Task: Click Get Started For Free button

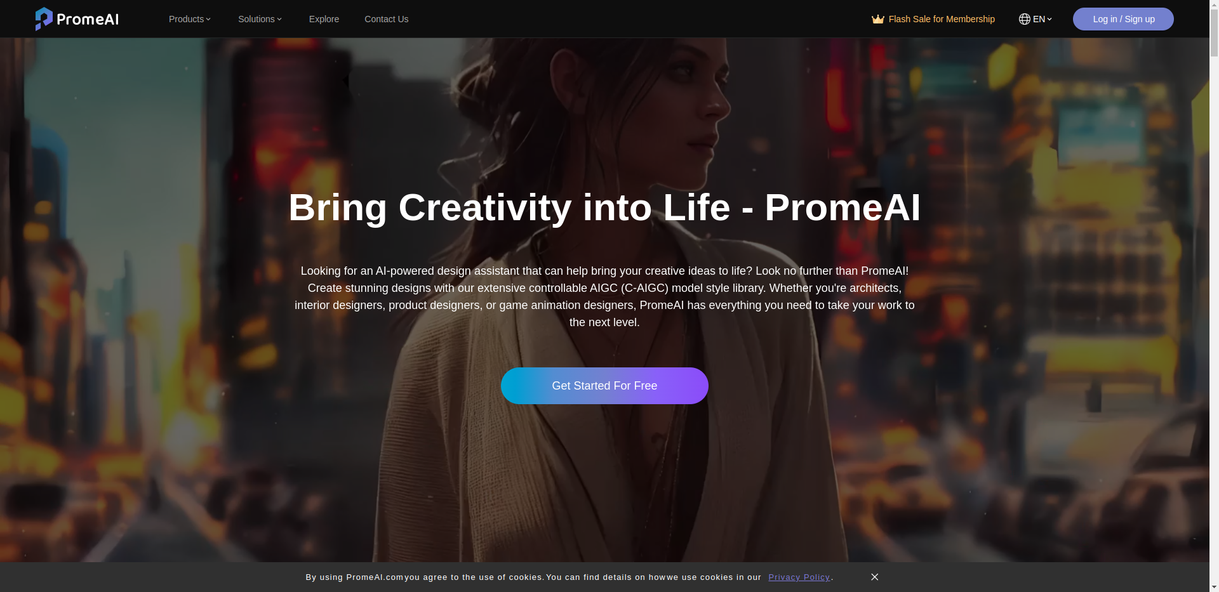Action: [604, 386]
